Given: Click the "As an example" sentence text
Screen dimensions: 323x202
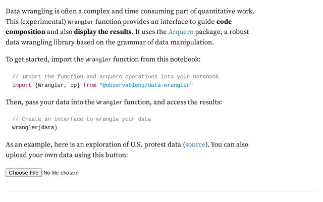Looking at the screenshot, I should [91, 144].
